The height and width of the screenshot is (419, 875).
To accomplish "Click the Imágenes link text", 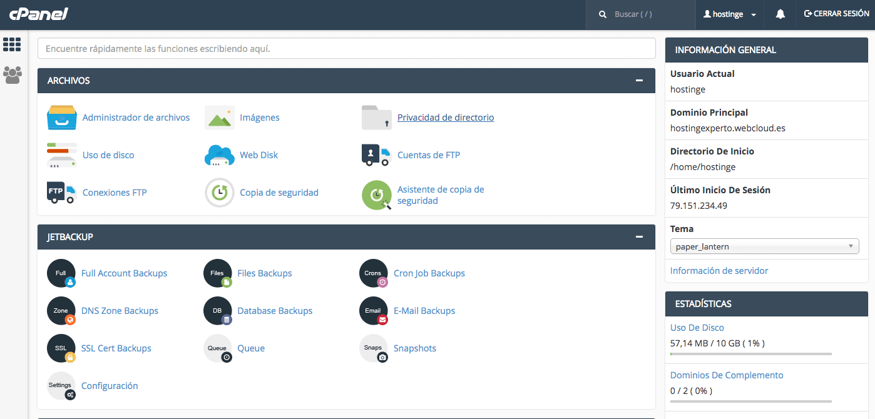I will [260, 118].
